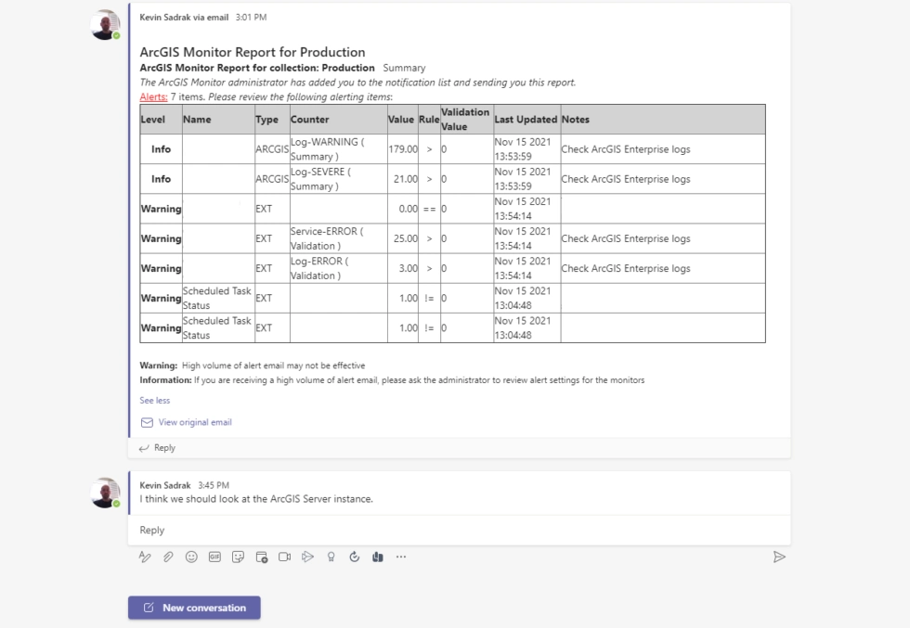Click the underlined Alerts link

pos(153,95)
